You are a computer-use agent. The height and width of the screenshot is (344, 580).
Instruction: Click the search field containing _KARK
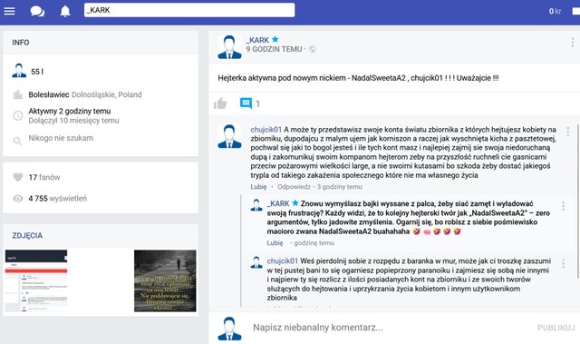tap(189, 10)
